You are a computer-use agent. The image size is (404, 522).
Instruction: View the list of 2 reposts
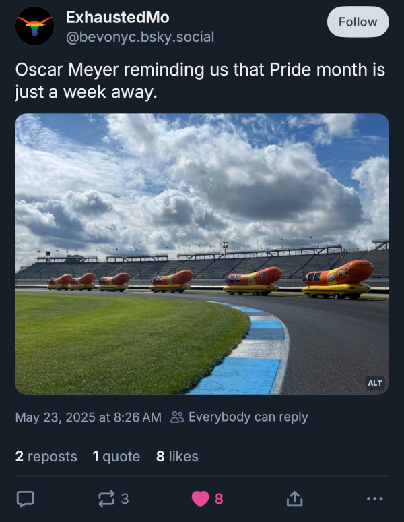point(46,457)
